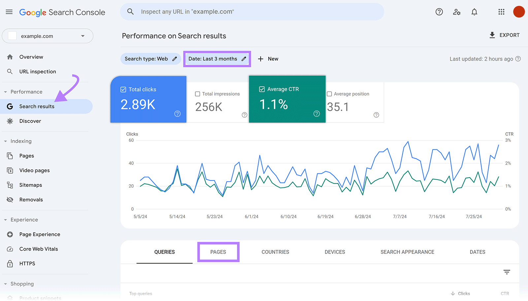The height and width of the screenshot is (301, 528).
Task: Click the Google Search Console logo
Action: point(62,12)
